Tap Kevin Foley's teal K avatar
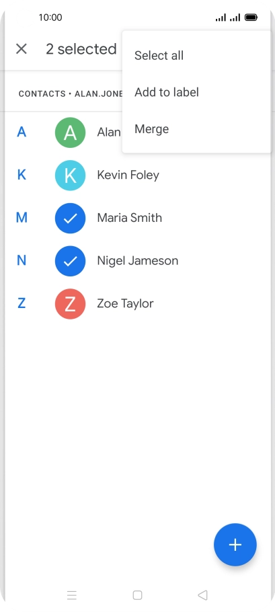 click(x=70, y=176)
